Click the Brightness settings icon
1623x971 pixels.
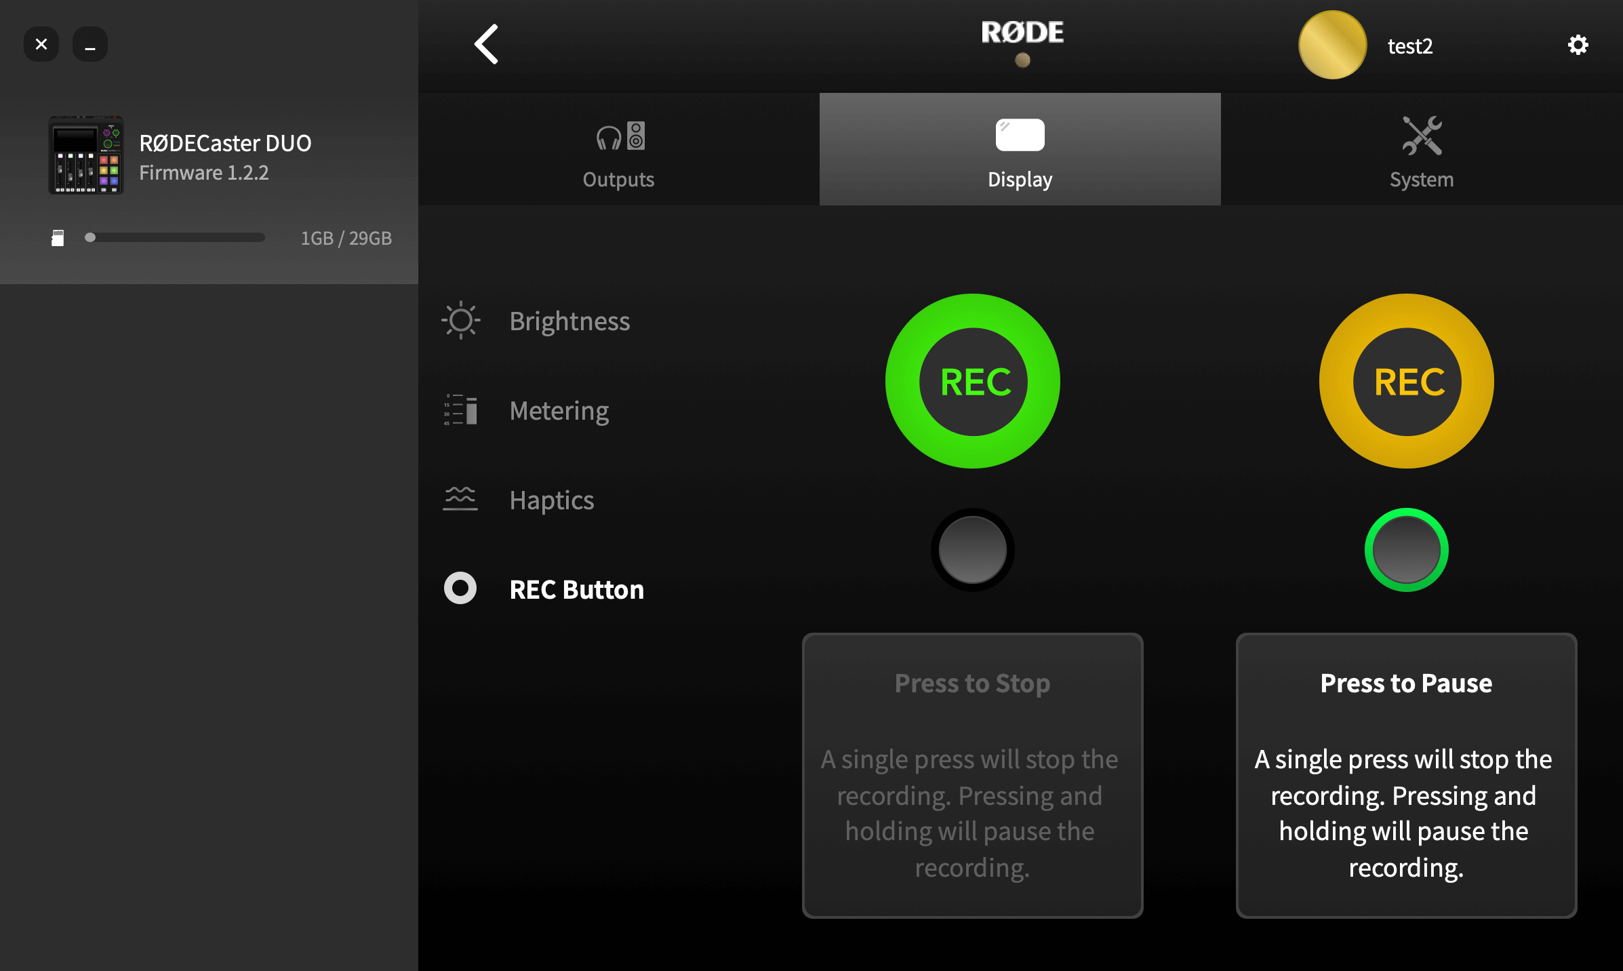pos(461,319)
